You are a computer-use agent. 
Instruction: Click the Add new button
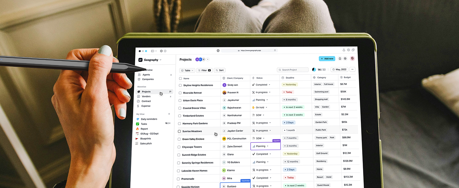click(x=327, y=59)
